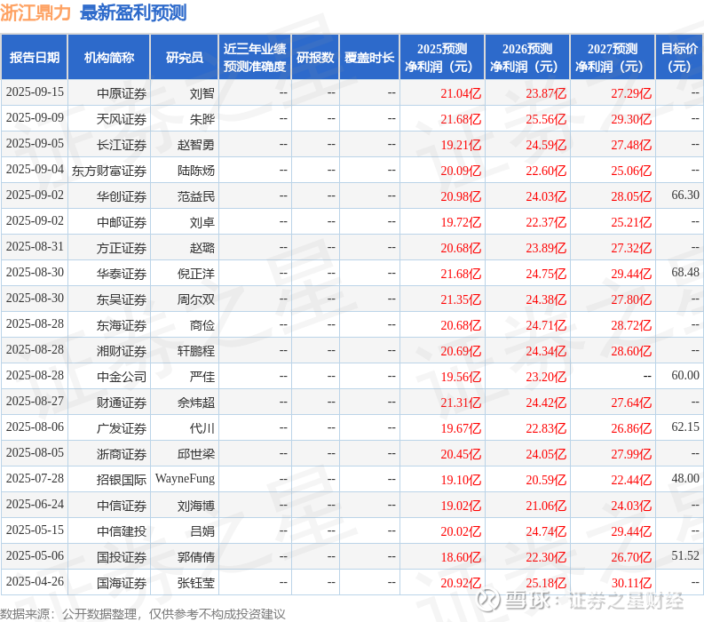Click the date 2025-09-15
704x622 pixels.
click(35, 92)
